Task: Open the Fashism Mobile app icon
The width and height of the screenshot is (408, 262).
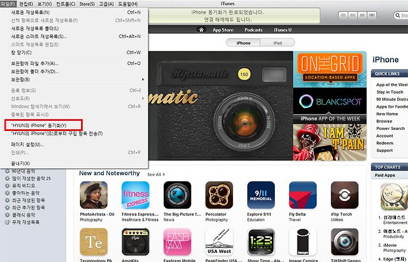Action: [177, 242]
